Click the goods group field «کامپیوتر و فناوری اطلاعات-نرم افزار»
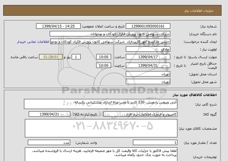 click(x=140, y=114)
